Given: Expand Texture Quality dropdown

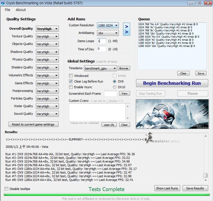Looking at the screenshot, I should pos(47,36).
